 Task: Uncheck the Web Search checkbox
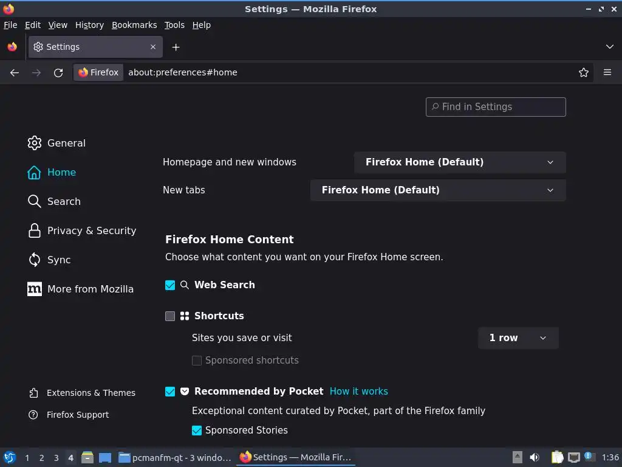click(170, 285)
